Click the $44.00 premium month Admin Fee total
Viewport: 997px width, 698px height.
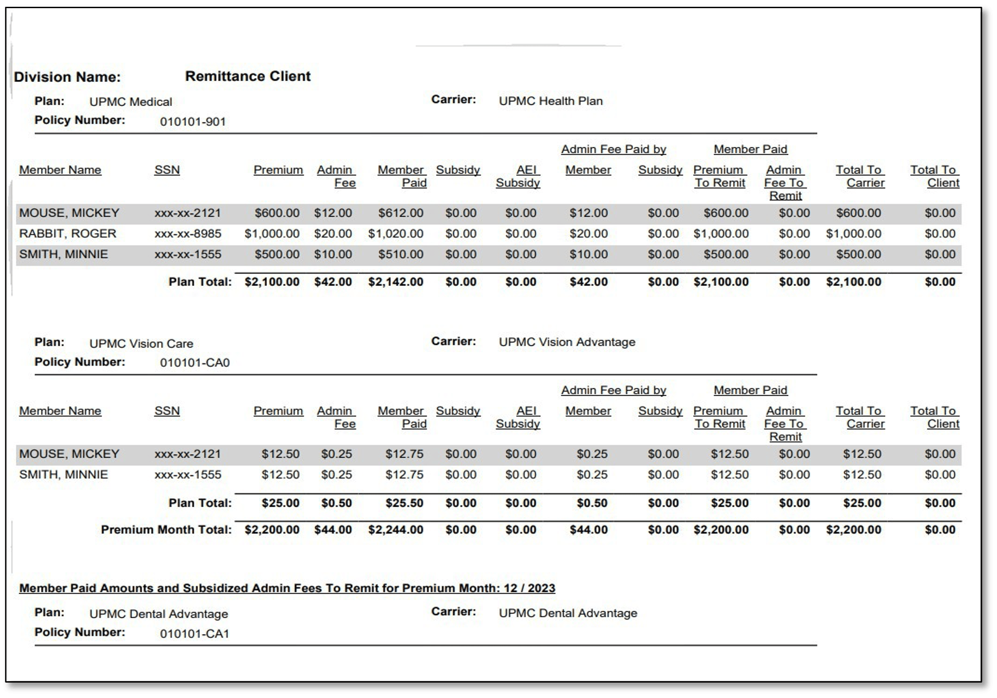pyautogui.click(x=333, y=530)
